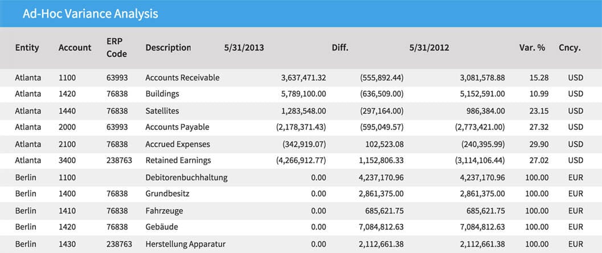The width and height of the screenshot is (602, 253).
Task: Select ERP code 63993 in Accounts Payable row
Action: pyautogui.click(x=117, y=127)
